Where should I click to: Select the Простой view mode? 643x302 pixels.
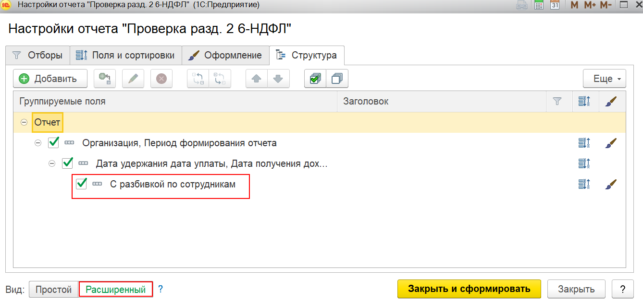point(53,290)
